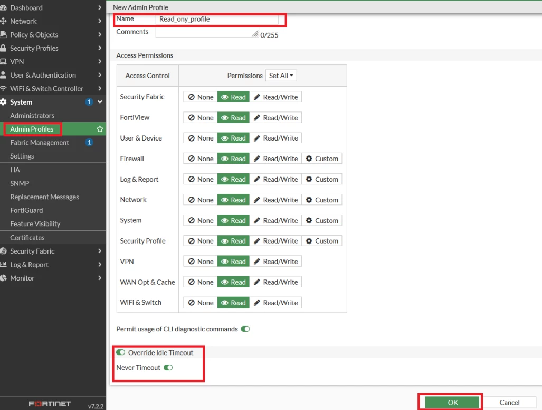Click the Dashboard gauge icon in sidebar
542x410 pixels.
coord(3,7)
